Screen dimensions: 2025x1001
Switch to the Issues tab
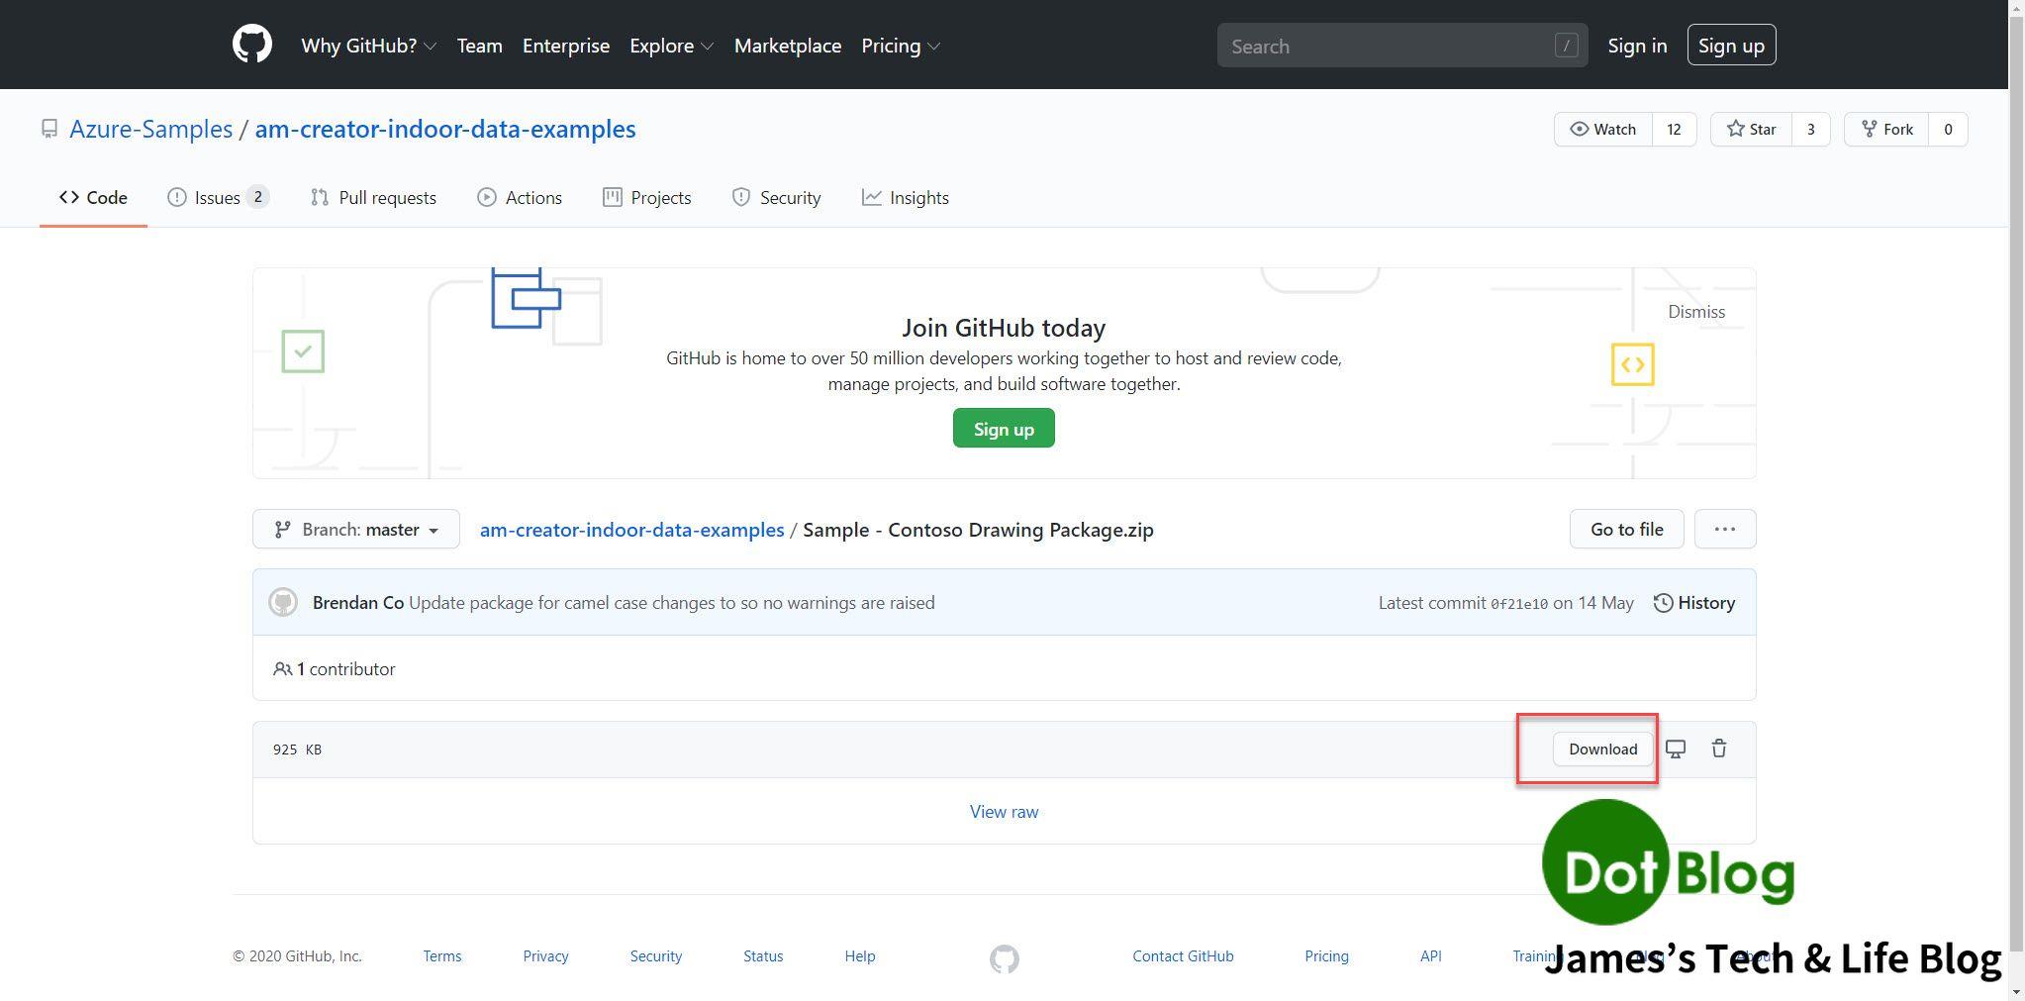click(217, 197)
